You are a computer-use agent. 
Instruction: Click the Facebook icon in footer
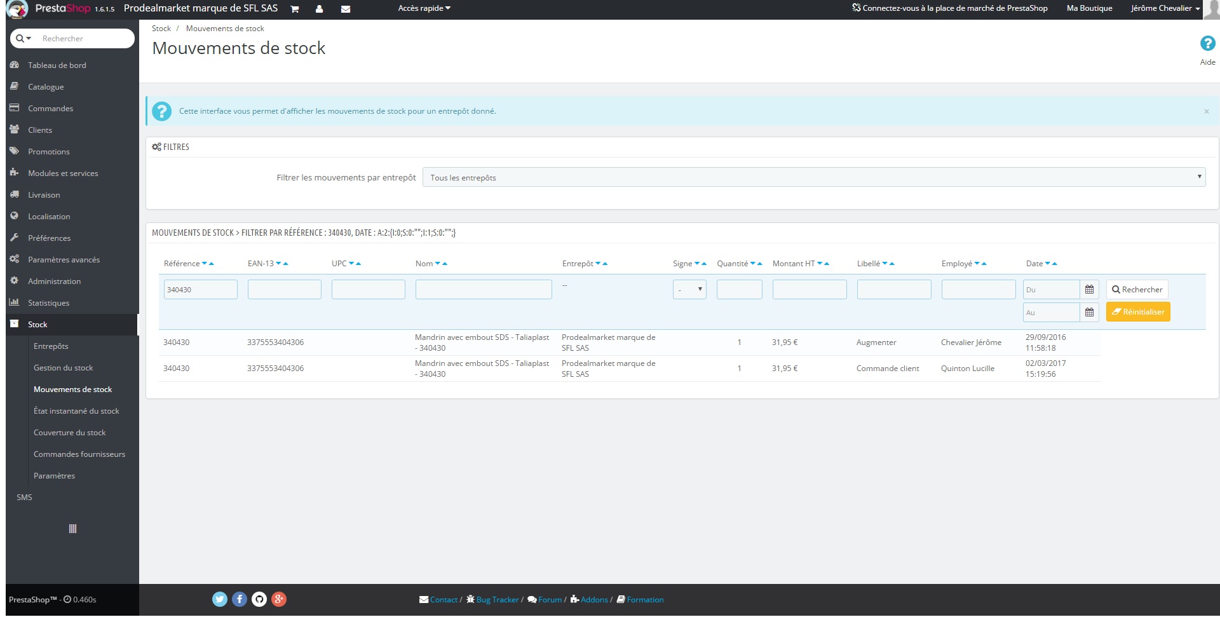(x=240, y=599)
